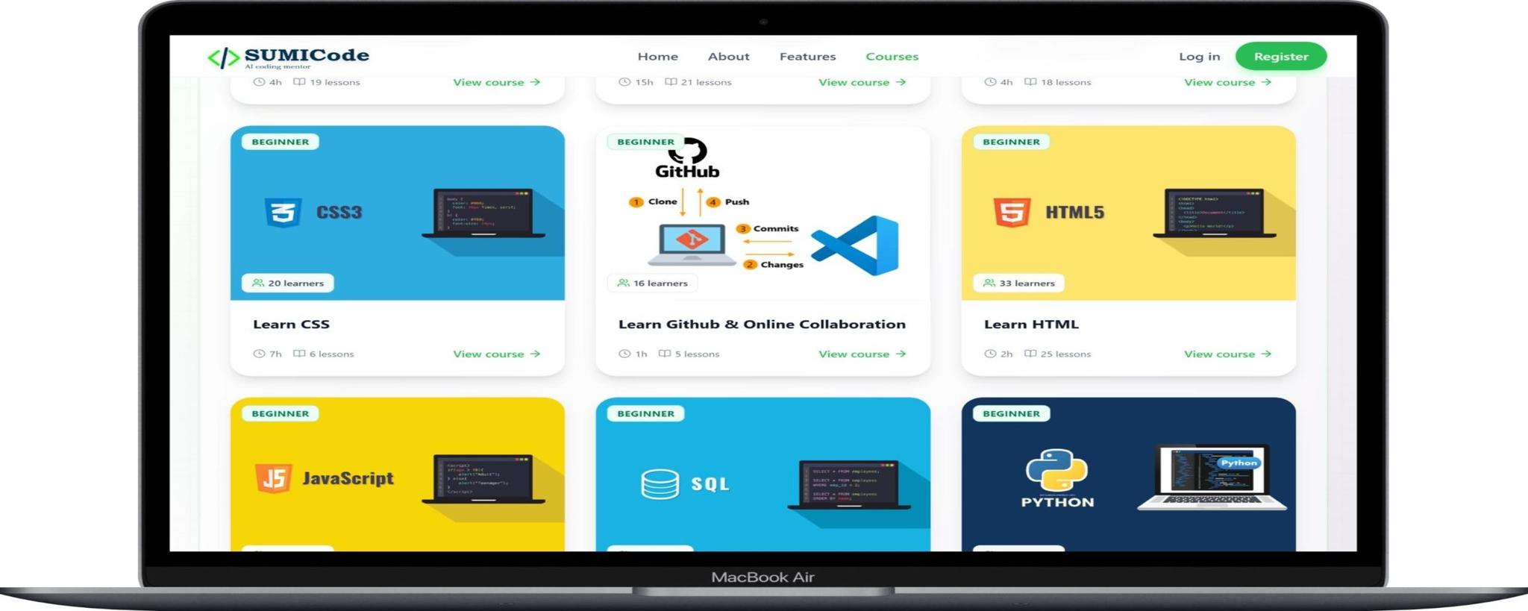Open the JavaScript course thumbnail
This screenshot has height=611, width=1528.
pos(397,474)
